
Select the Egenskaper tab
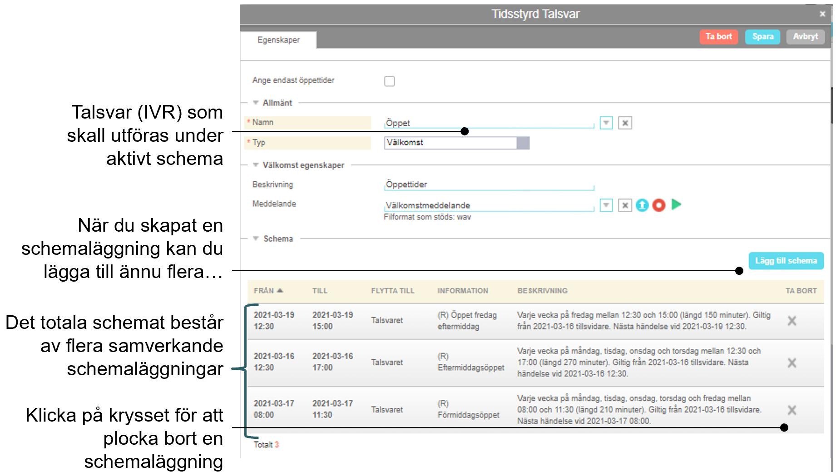pos(278,40)
